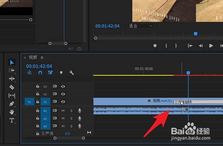Toggle lock on track V2
Image resolution: width=223 pixels, height=146 pixels.
tap(37, 94)
